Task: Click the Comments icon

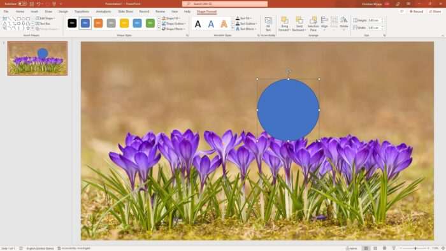Action: 402,11
